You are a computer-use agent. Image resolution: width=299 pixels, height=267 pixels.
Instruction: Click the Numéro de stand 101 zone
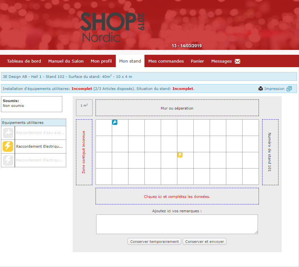270,152
